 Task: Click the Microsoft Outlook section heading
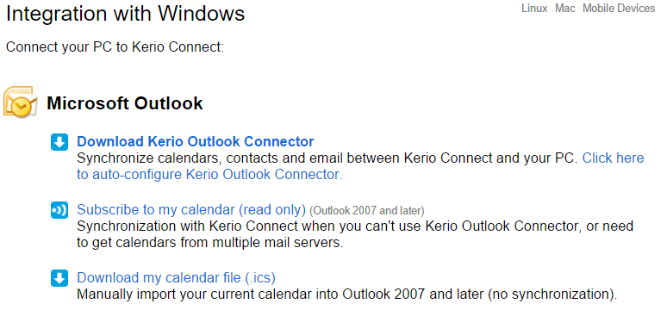[125, 103]
